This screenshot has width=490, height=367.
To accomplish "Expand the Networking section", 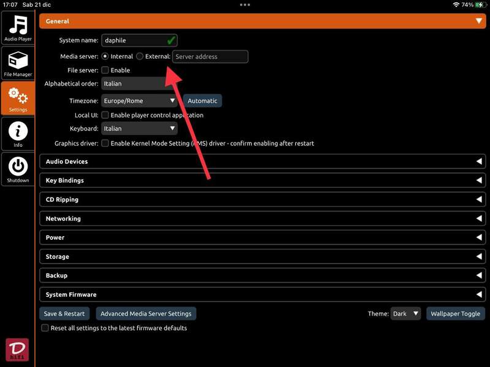I will tap(262, 218).
